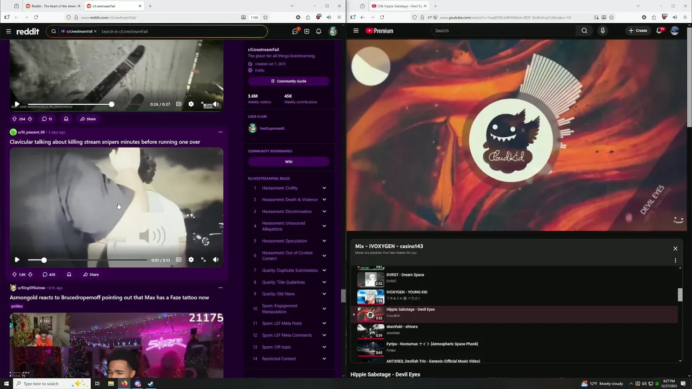Image resolution: width=692 pixels, height=389 pixels.
Task: Remove r/LivestreamFail filter from search box
Action: tap(95, 31)
